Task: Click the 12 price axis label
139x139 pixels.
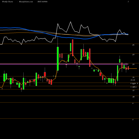Action: [133, 90]
